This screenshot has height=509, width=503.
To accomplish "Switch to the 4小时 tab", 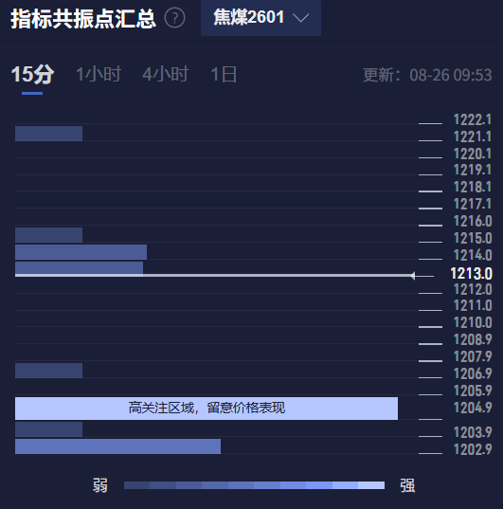I will pyautogui.click(x=166, y=74).
